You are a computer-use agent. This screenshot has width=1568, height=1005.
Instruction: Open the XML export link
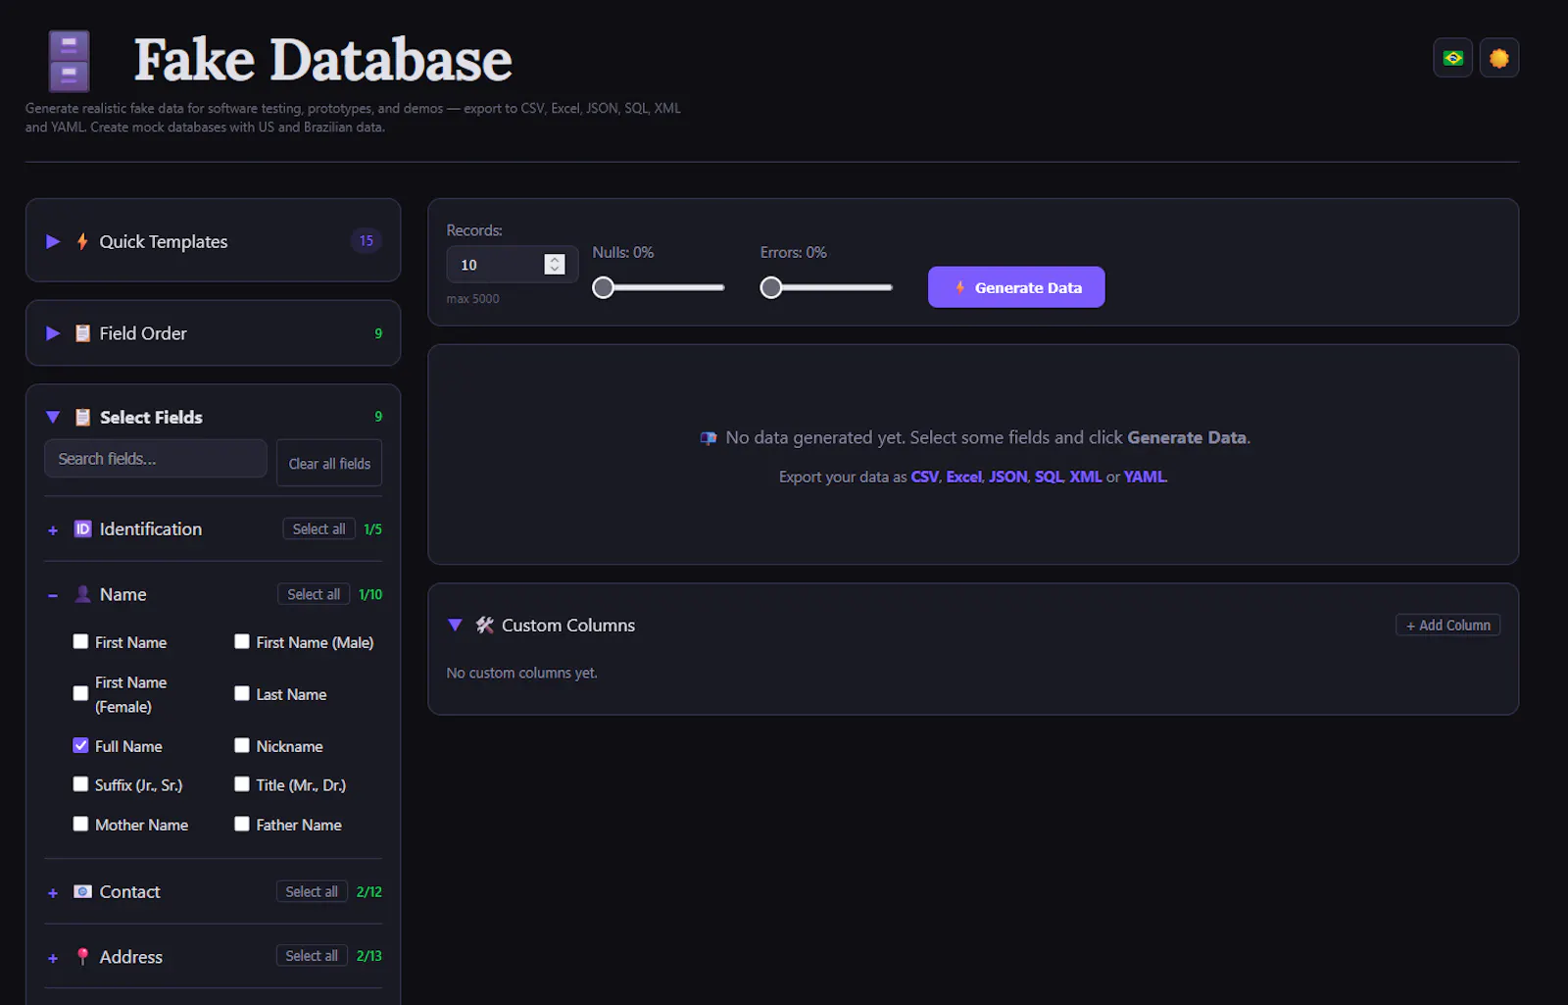click(x=1085, y=477)
